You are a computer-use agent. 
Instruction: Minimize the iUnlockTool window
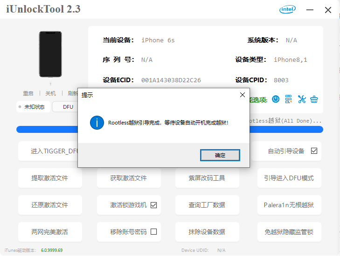click(x=310, y=10)
